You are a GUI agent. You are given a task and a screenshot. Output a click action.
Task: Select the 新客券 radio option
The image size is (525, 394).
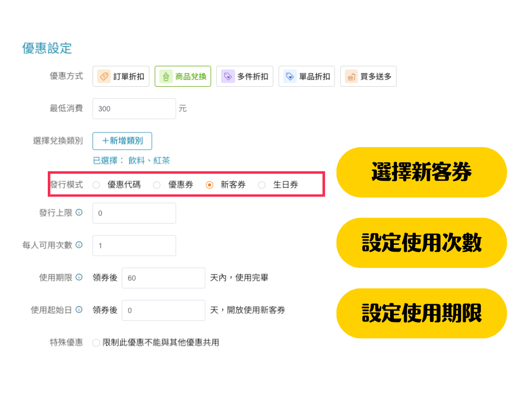tap(209, 185)
